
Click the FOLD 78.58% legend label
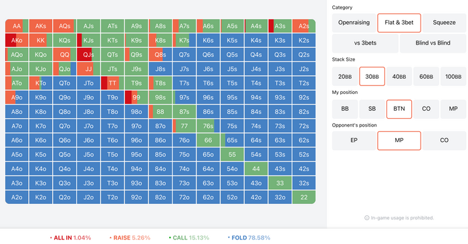pyautogui.click(x=251, y=238)
